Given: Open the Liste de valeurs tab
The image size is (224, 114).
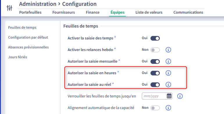Looking at the screenshot, I should (x=149, y=12).
